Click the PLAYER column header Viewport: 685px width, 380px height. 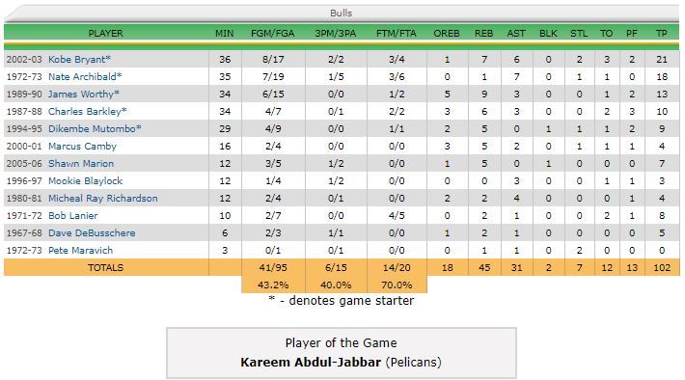(106, 34)
